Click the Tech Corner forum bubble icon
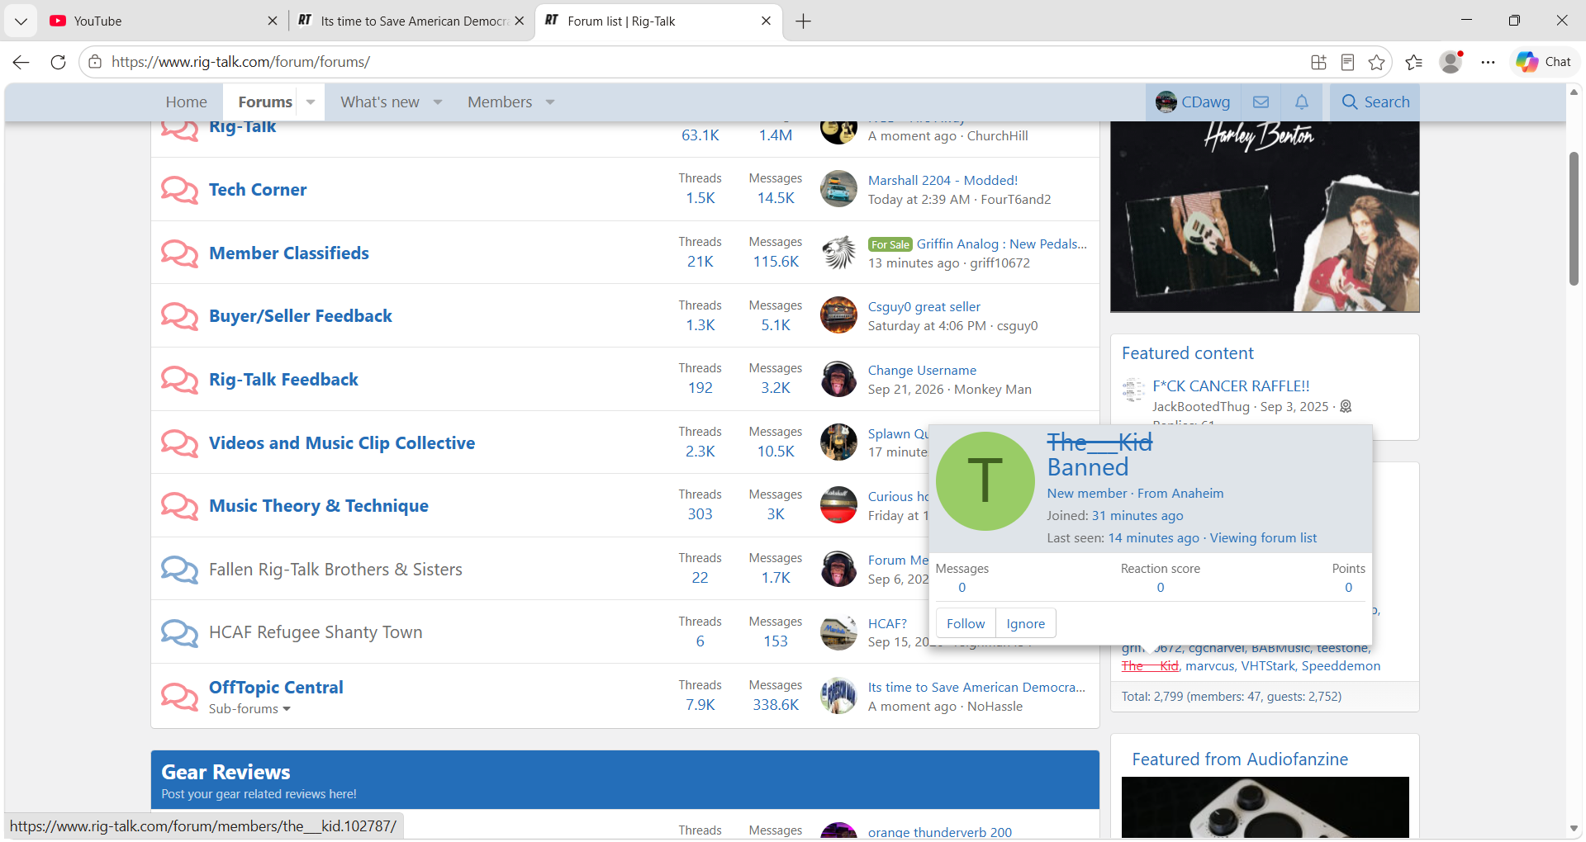The width and height of the screenshot is (1586, 842). [179, 190]
